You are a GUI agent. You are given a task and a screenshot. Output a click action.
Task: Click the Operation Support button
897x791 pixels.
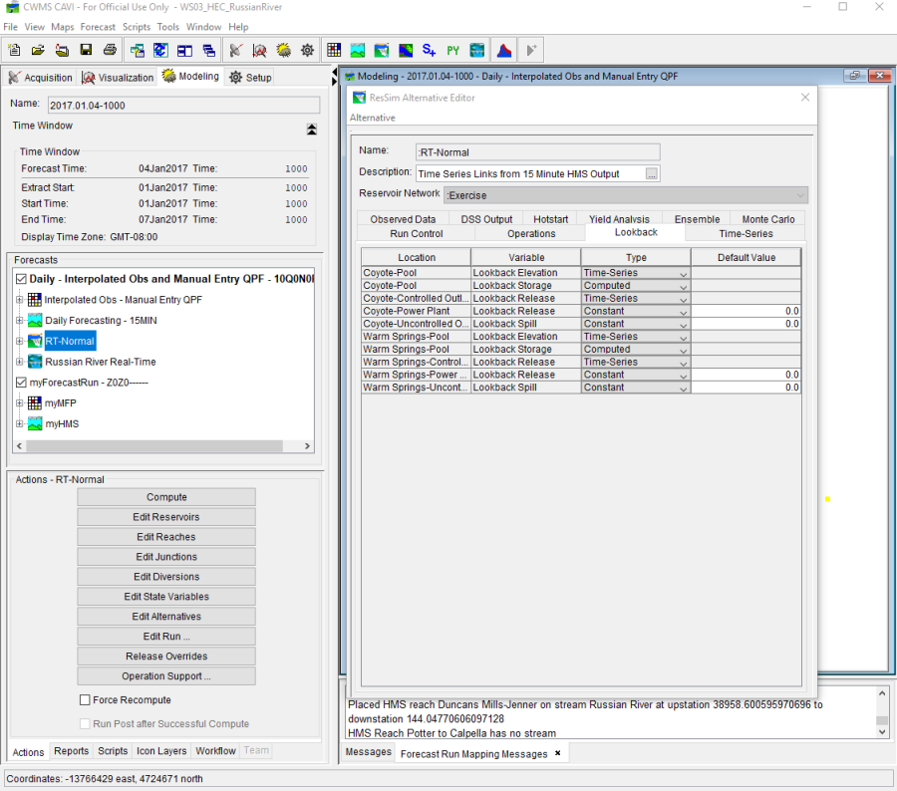[x=166, y=676]
